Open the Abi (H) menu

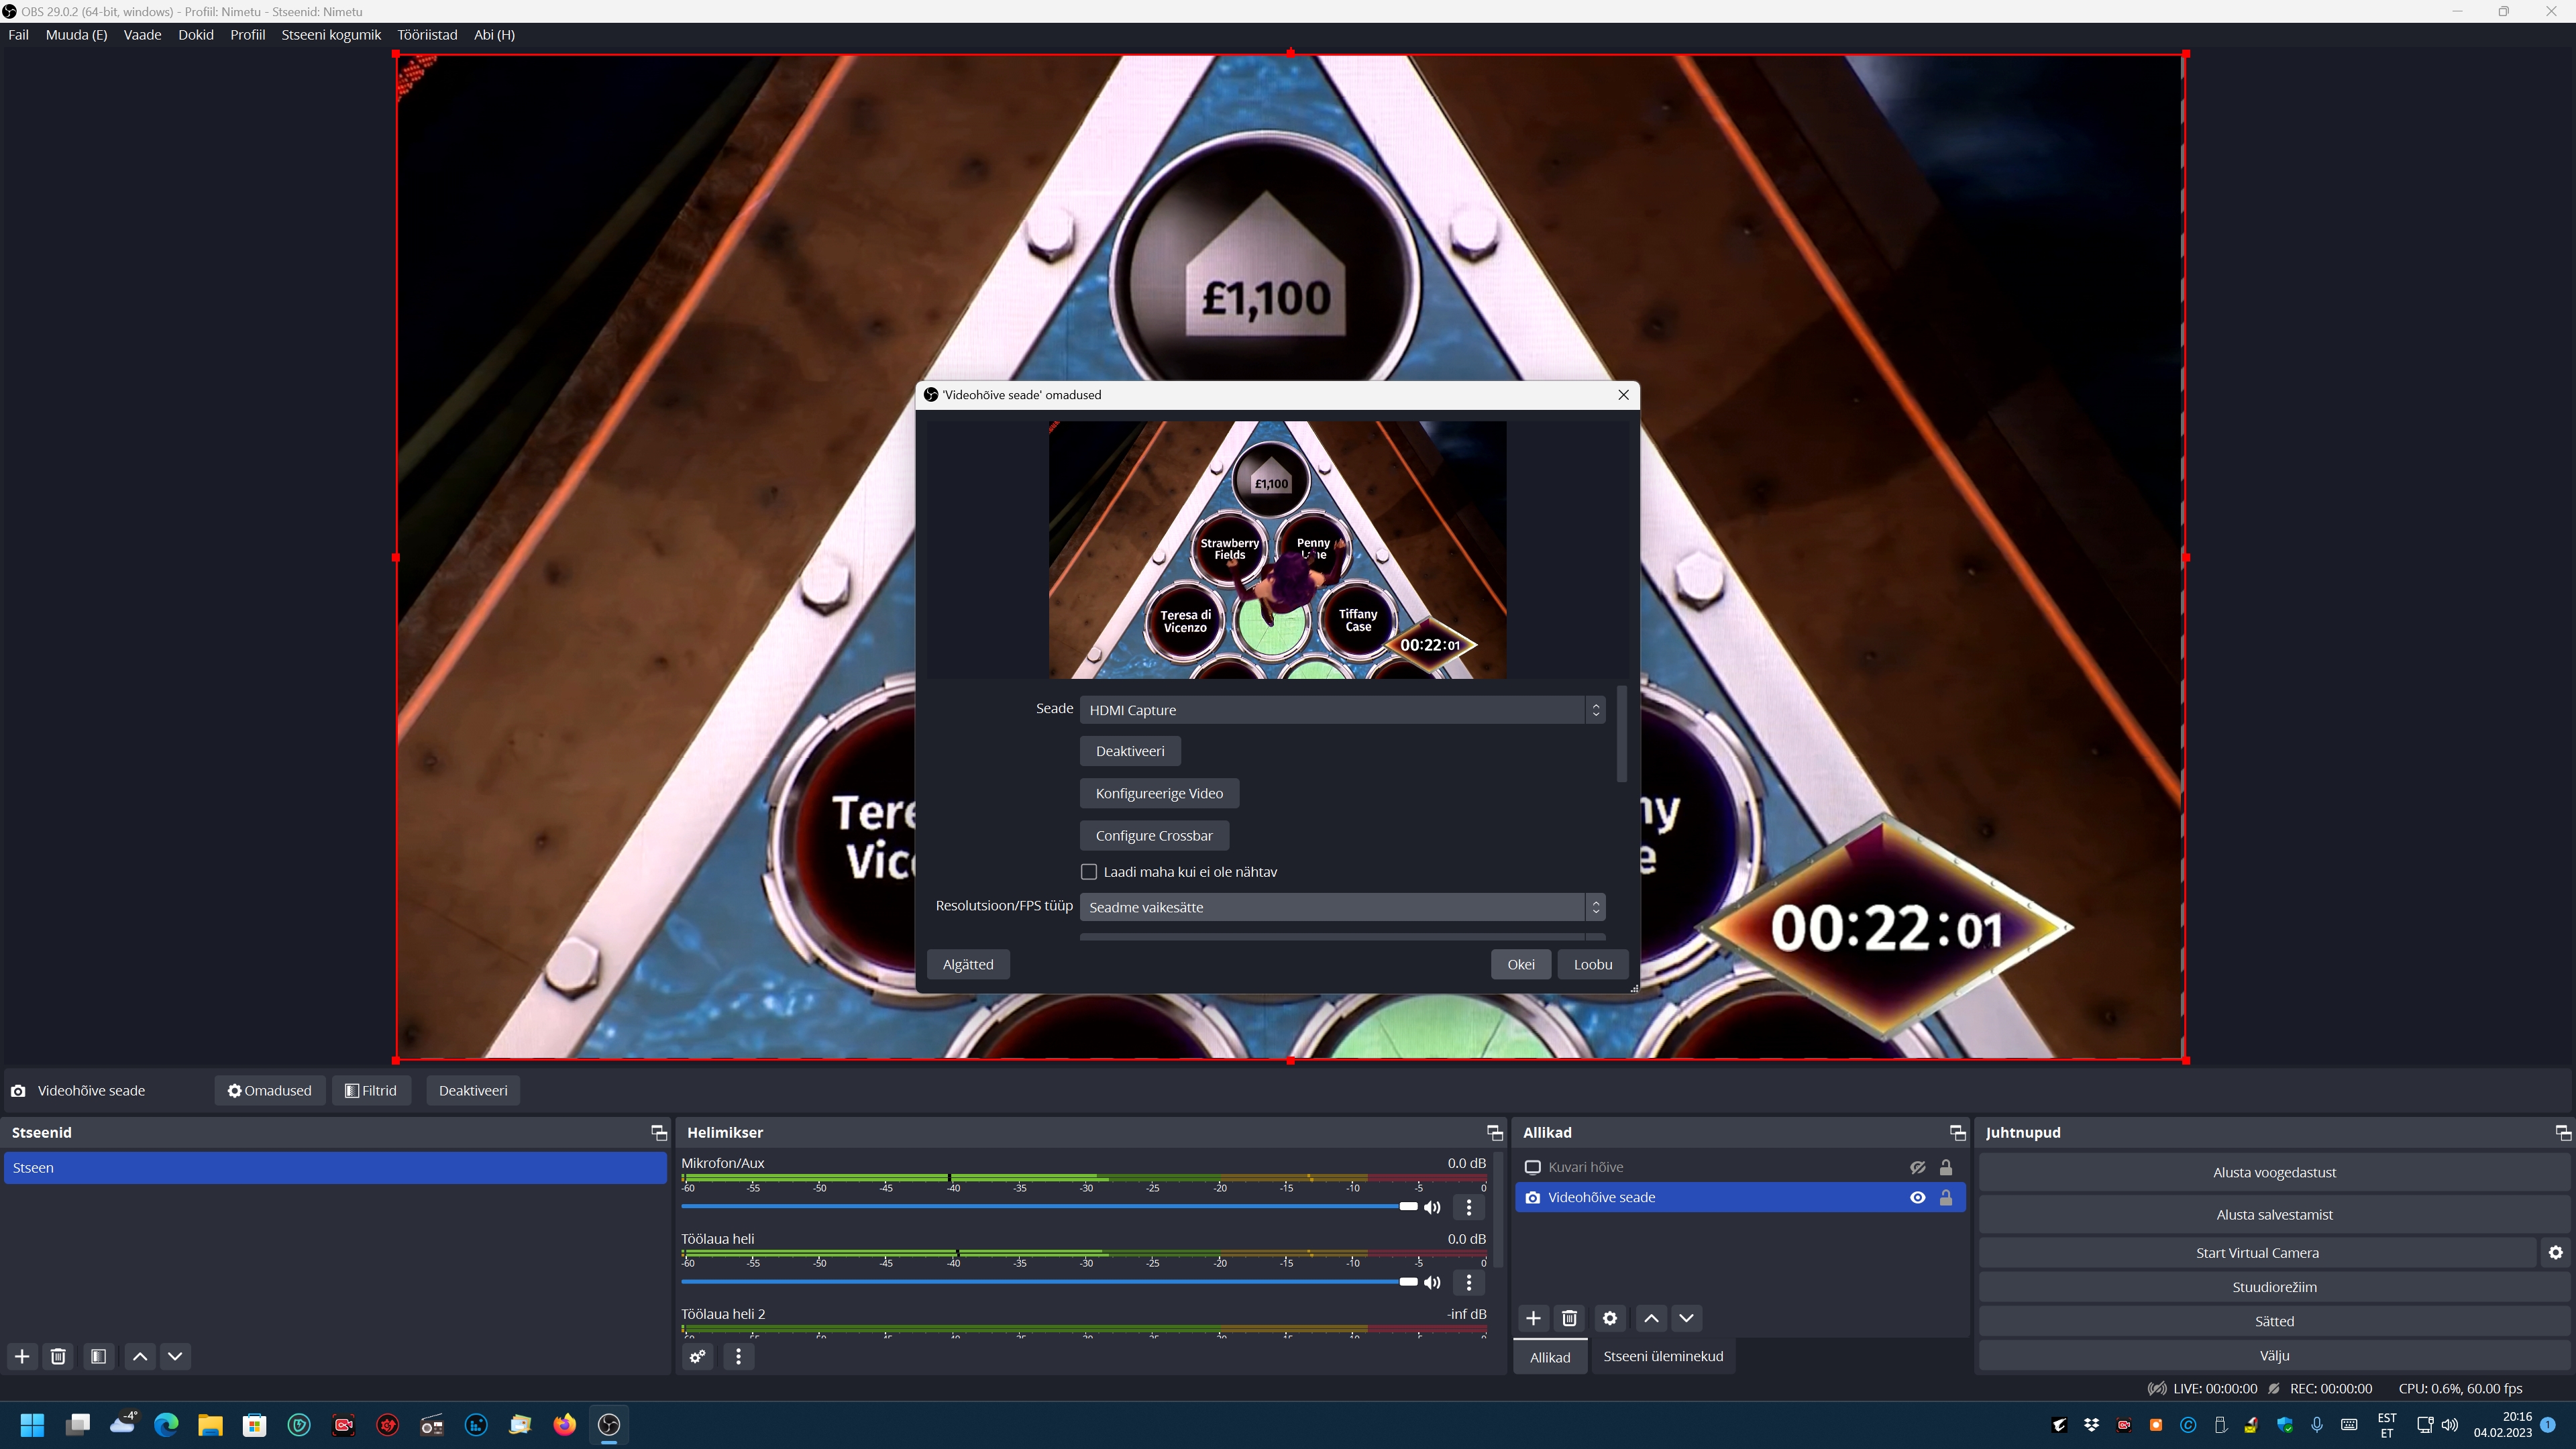pyautogui.click(x=494, y=34)
